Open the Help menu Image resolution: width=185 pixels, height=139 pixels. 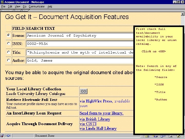pyautogui.click(x=50, y=6)
